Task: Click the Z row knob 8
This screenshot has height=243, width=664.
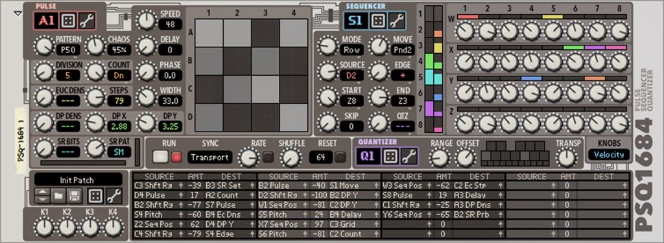Action: click(x=619, y=123)
